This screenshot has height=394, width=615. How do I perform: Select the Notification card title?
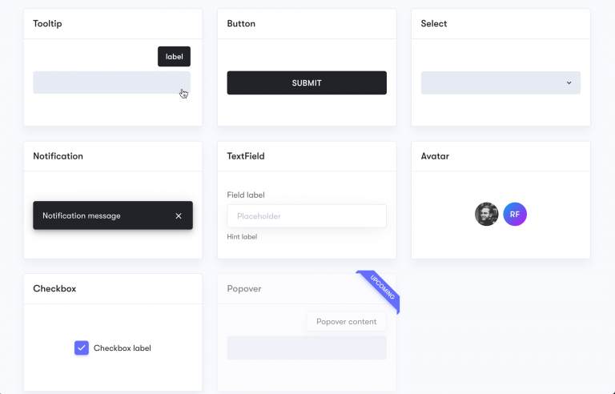point(58,156)
